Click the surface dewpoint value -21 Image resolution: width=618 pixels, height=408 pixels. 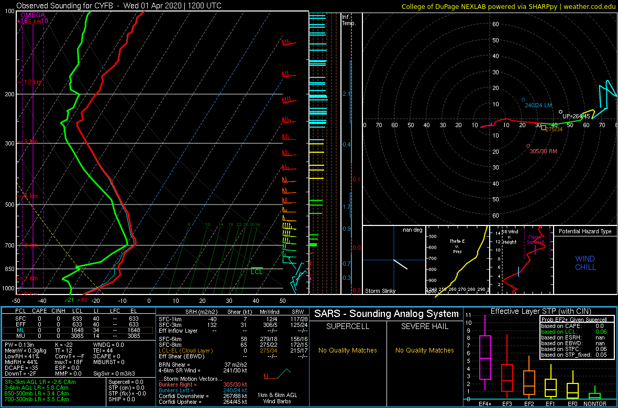coord(70,300)
